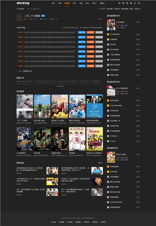Go to the first homepage nav item
Viewport: 156px width, 226px height.
[x=53, y=3]
